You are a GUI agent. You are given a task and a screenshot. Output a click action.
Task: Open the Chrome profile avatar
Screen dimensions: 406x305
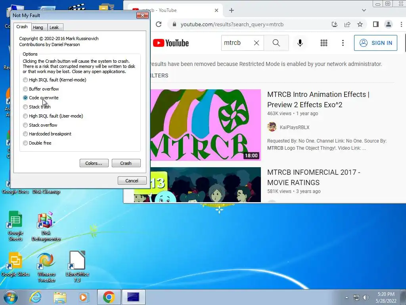(x=389, y=24)
